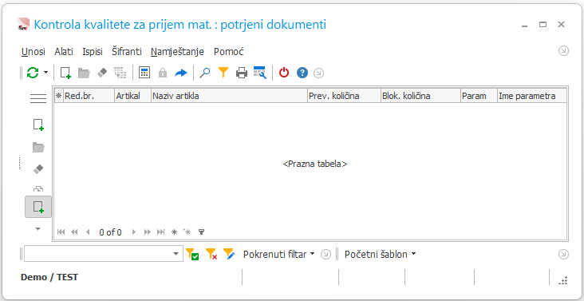Click the Ime parametra column header
The image size is (584, 301).
tap(532, 96)
